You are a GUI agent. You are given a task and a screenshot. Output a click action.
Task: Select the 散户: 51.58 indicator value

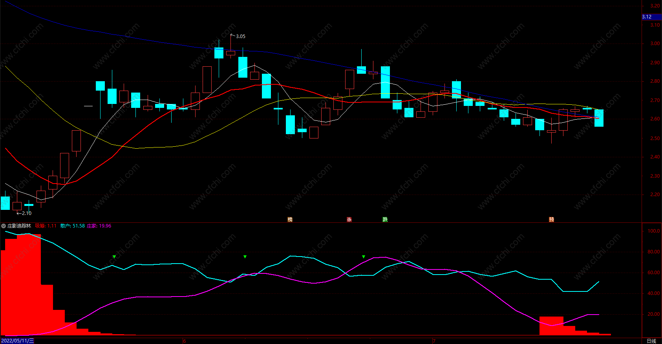pos(73,226)
